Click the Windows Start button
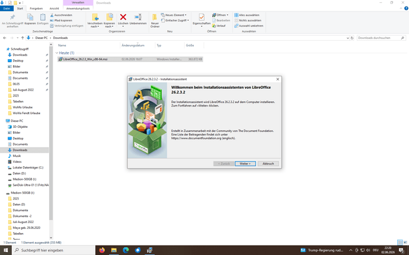 [5, 250]
